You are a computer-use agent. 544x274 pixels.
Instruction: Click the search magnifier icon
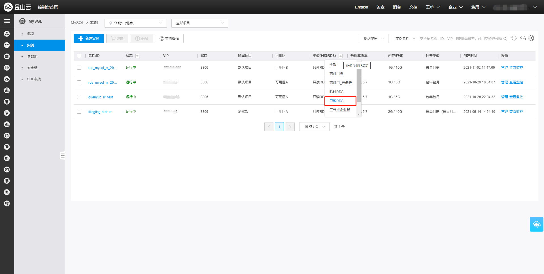505,39
